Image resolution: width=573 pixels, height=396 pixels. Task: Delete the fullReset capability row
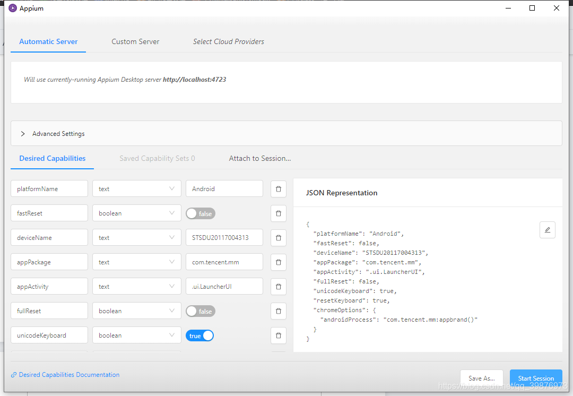click(279, 311)
